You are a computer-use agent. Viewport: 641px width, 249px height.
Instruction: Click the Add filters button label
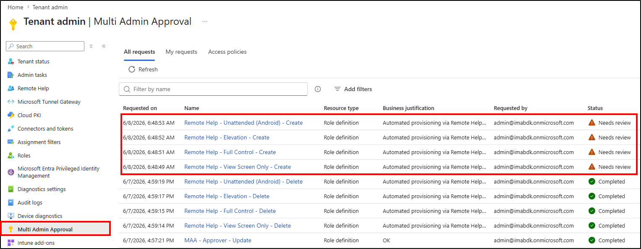coord(358,89)
